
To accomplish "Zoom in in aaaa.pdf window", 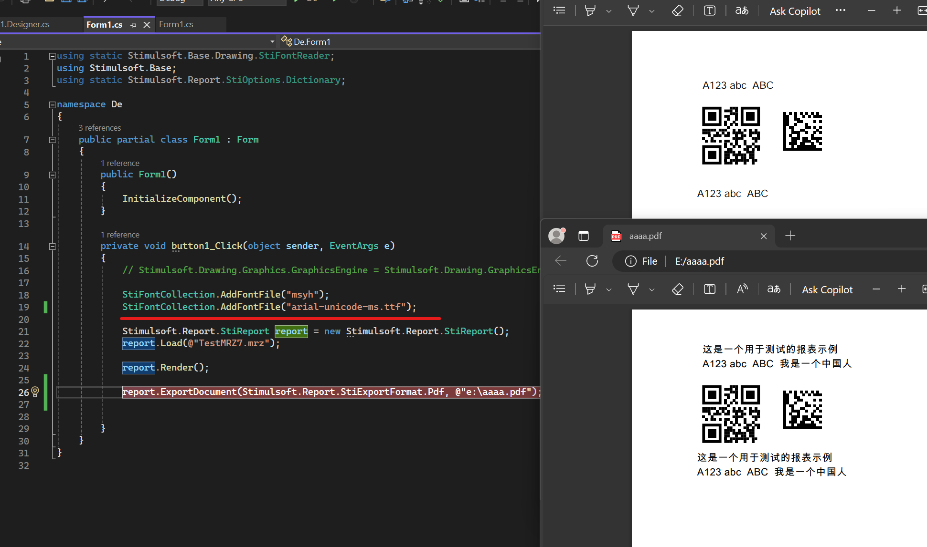I will pos(902,289).
